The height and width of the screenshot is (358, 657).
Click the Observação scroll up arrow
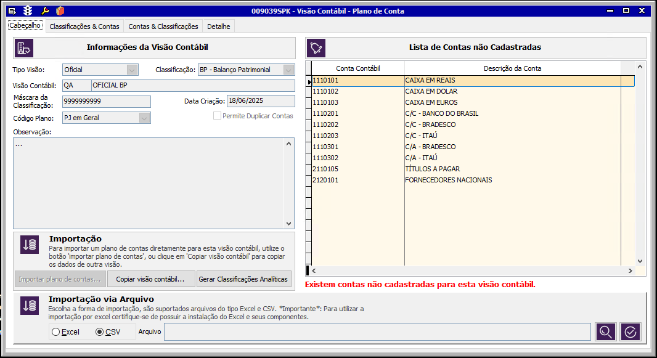(x=288, y=144)
